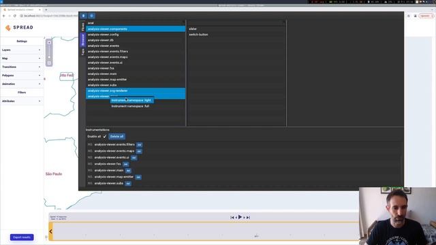436x245 pixels.
Task: Skip timeline to the end
Action: tap(248, 218)
